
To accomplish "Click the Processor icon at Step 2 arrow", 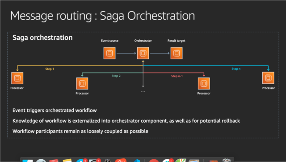I will point(82,84).
